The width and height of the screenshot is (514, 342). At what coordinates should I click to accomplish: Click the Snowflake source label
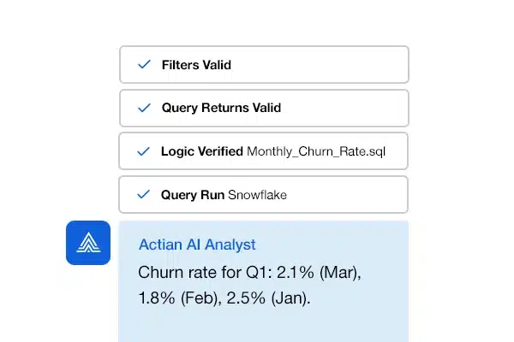pos(257,195)
